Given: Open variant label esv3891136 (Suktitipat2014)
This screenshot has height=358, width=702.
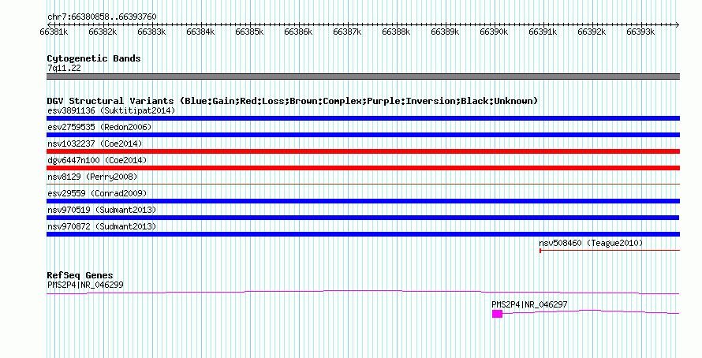Looking at the screenshot, I should coord(111,110).
